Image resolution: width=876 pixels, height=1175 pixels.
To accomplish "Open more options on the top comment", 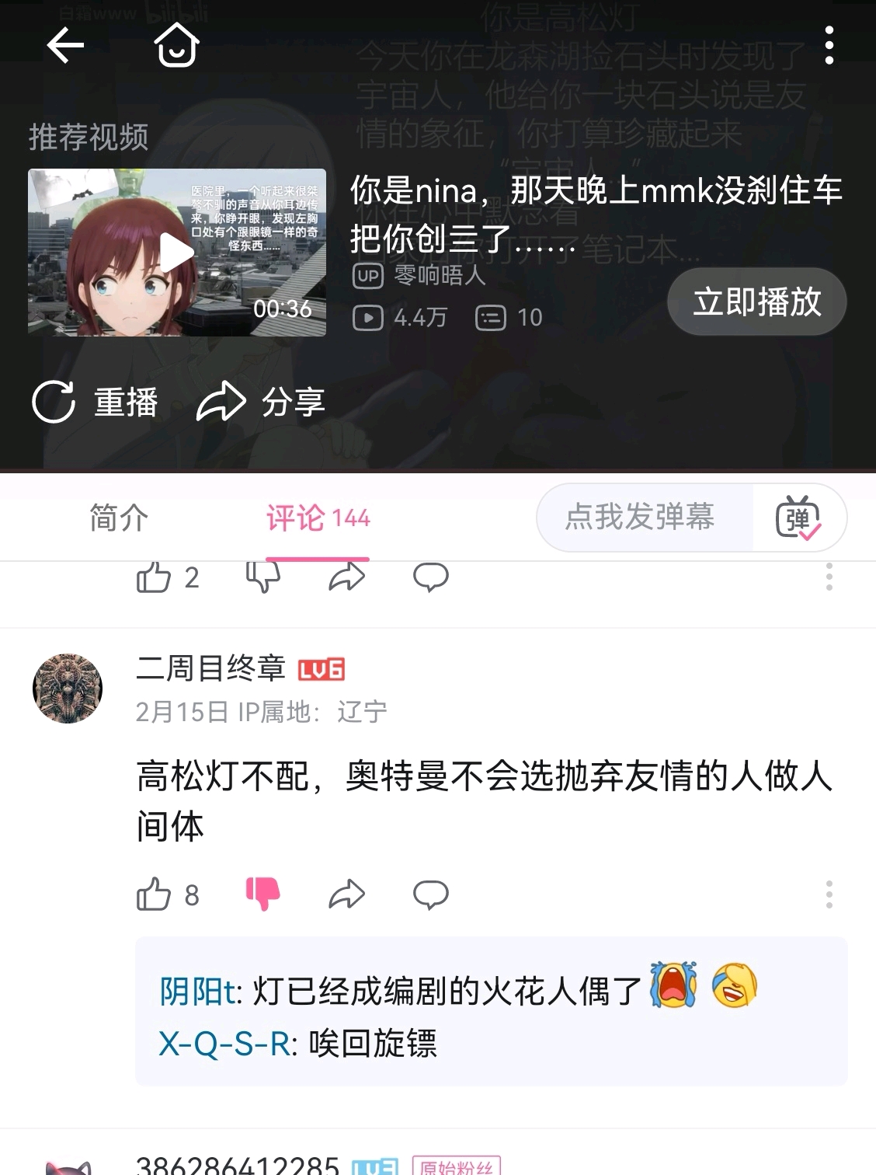I will tap(829, 577).
